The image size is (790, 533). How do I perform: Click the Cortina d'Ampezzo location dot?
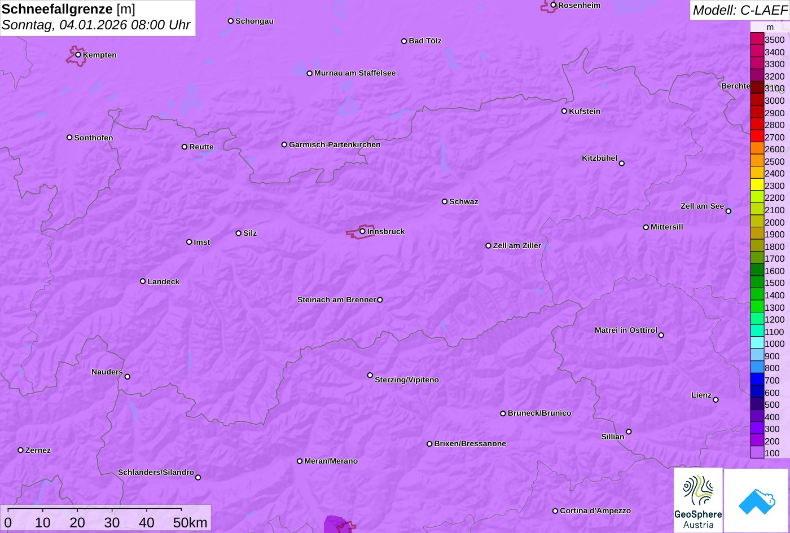[555, 511]
